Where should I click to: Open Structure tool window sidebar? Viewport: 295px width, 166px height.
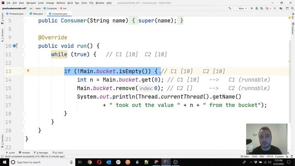click(2, 35)
